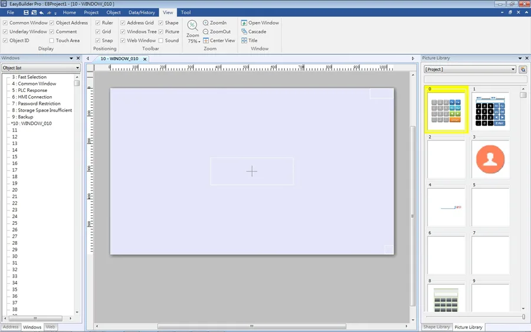Toggle Underlay Window checkbox
The width and height of the screenshot is (531, 332).
click(x=5, y=31)
